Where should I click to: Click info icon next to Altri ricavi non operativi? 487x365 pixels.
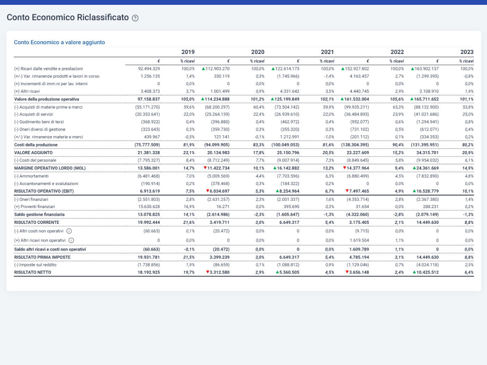tap(71, 240)
